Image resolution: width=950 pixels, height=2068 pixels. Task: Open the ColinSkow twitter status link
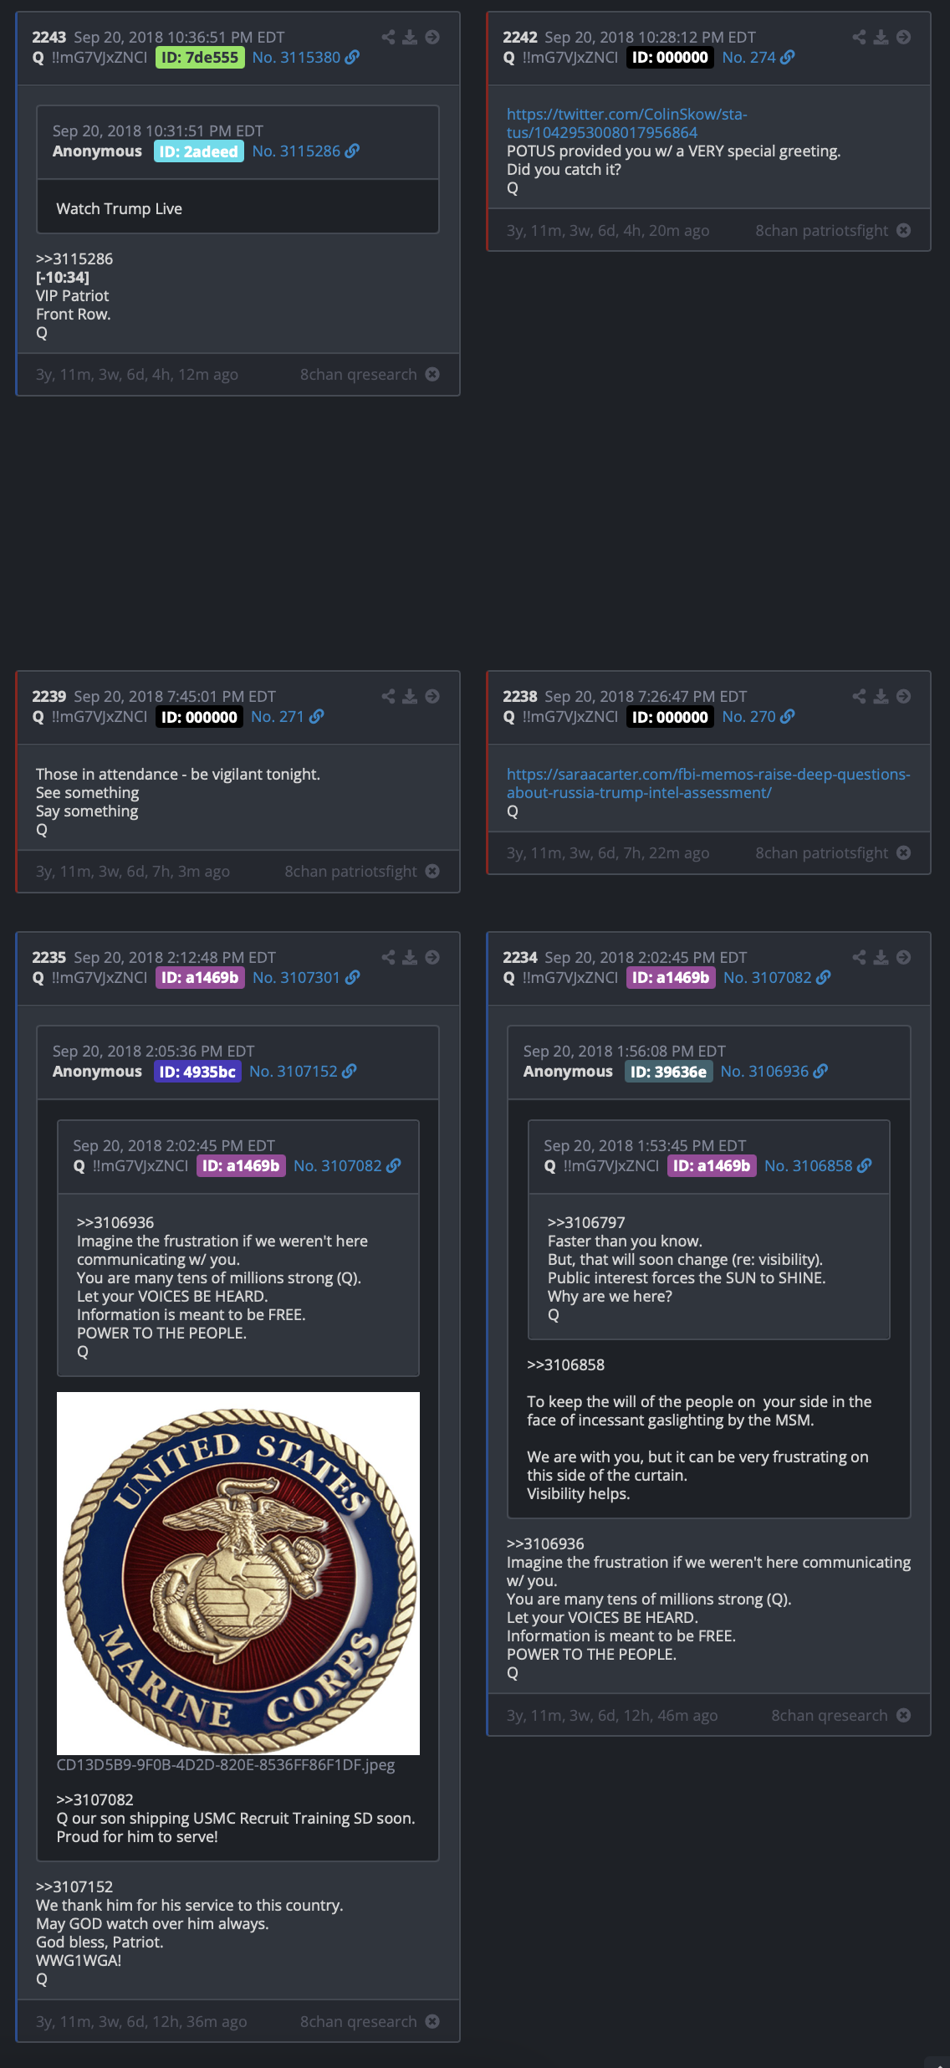(x=626, y=123)
